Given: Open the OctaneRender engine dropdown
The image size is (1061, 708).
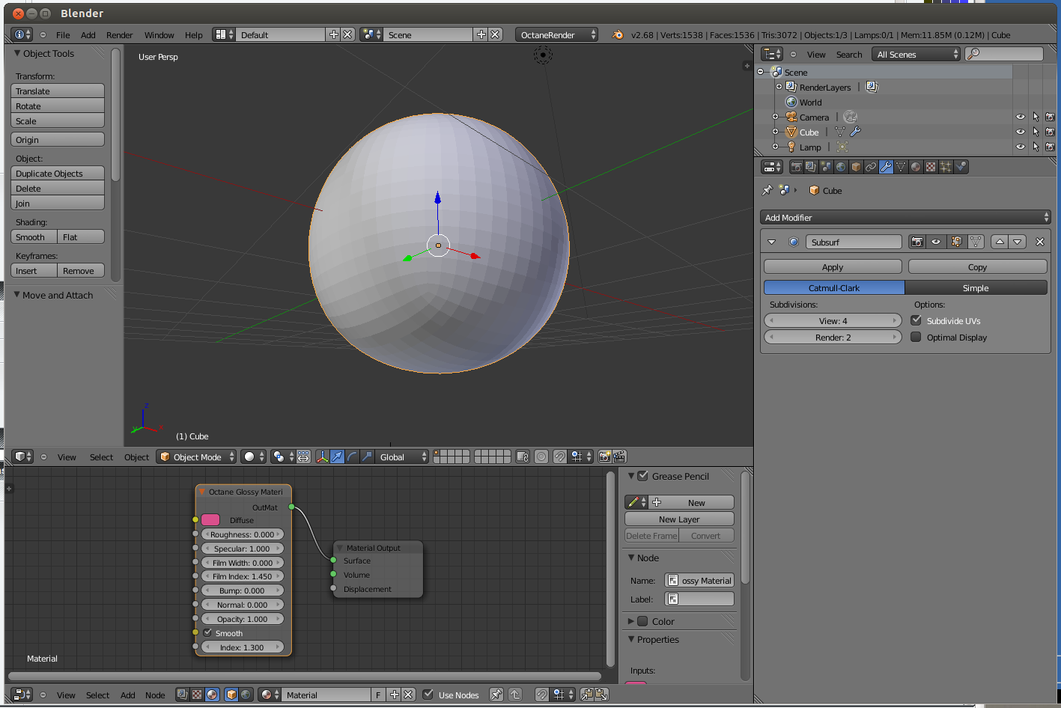Looking at the screenshot, I should click(x=557, y=34).
